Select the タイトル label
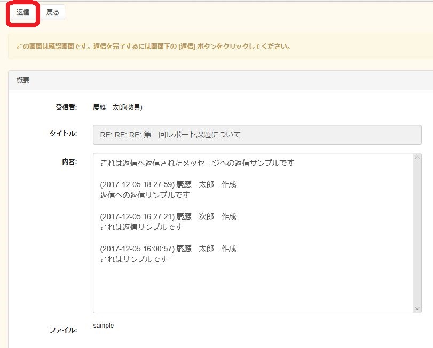433x348 pixels. (x=63, y=134)
